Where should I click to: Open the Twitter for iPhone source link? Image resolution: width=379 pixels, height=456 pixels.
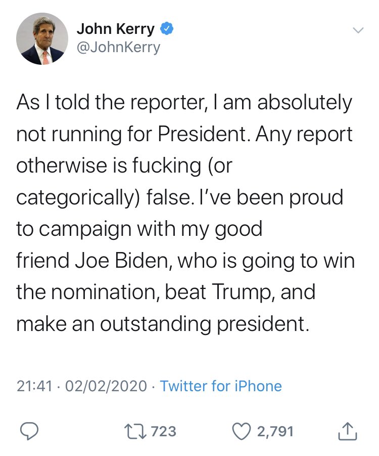click(x=221, y=386)
